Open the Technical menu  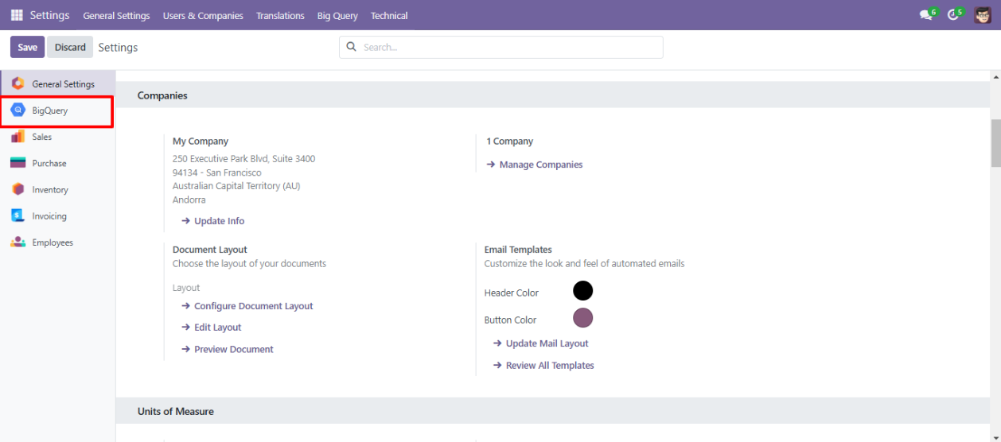[x=389, y=16]
